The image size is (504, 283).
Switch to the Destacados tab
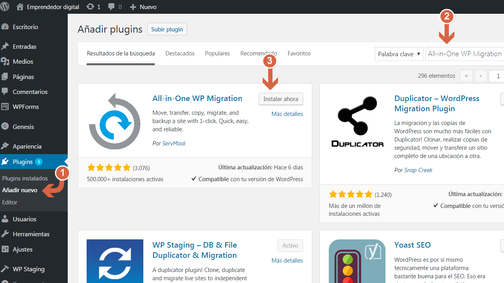(180, 53)
